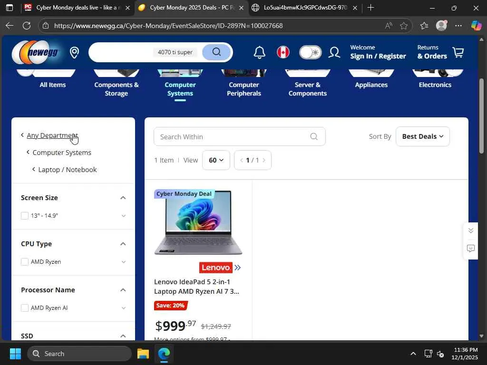Open the Edge settings ellipsis menu
The height and width of the screenshot is (365, 487).
(458, 26)
